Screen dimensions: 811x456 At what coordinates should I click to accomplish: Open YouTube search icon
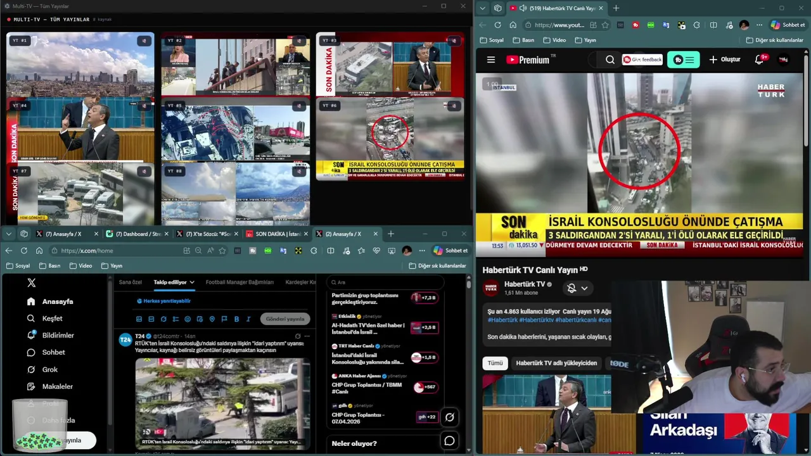click(x=610, y=60)
